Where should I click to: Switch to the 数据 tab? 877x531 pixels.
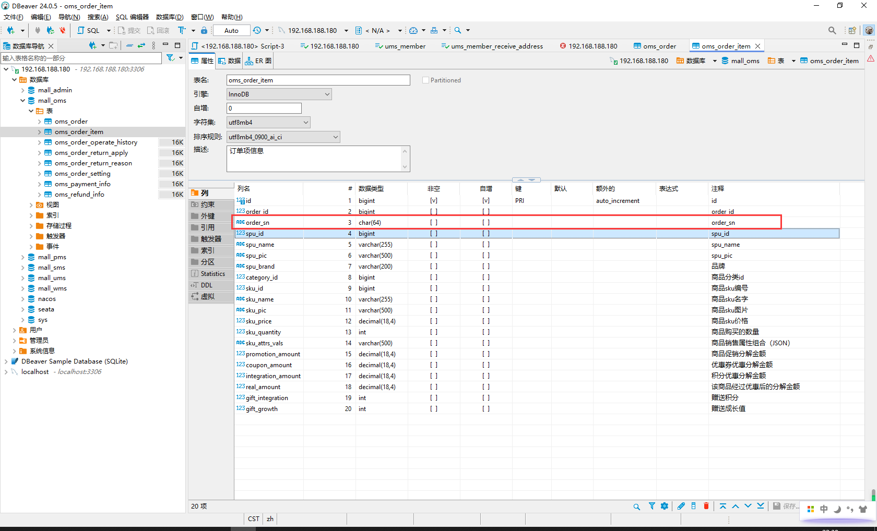tap(230, 61)
